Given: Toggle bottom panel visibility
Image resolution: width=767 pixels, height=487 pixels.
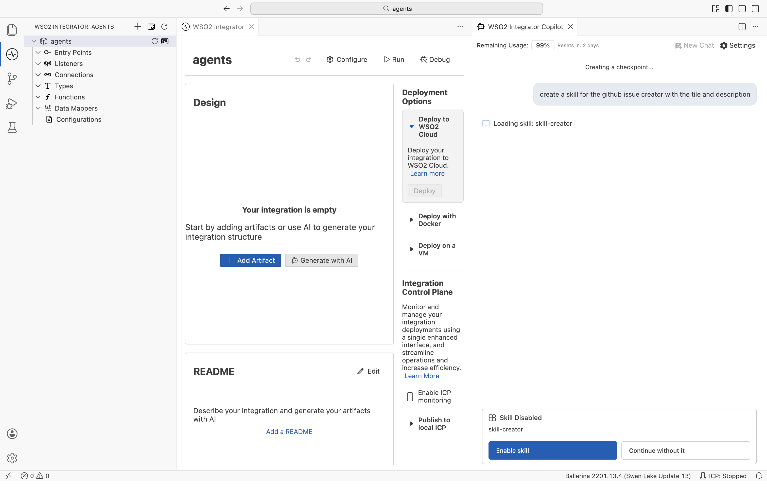Looking at the screenshot, I should (x=742, y=9).
